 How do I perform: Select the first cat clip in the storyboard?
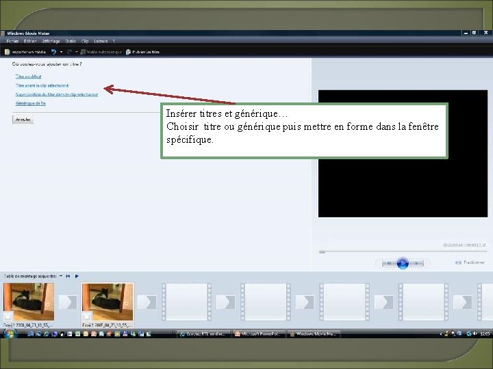(29, 301)
